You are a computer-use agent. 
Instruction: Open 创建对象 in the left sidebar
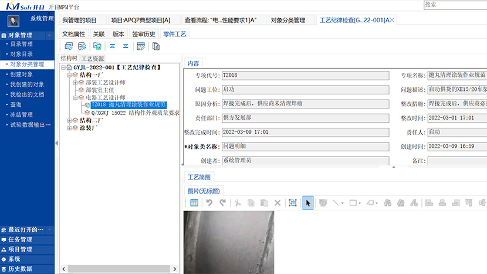coord(22,75)
